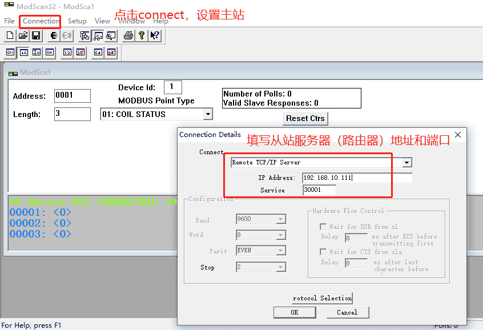Open the Setup menu
The height and width of the screenshot is (330, 483).
[x=77, y=21]
